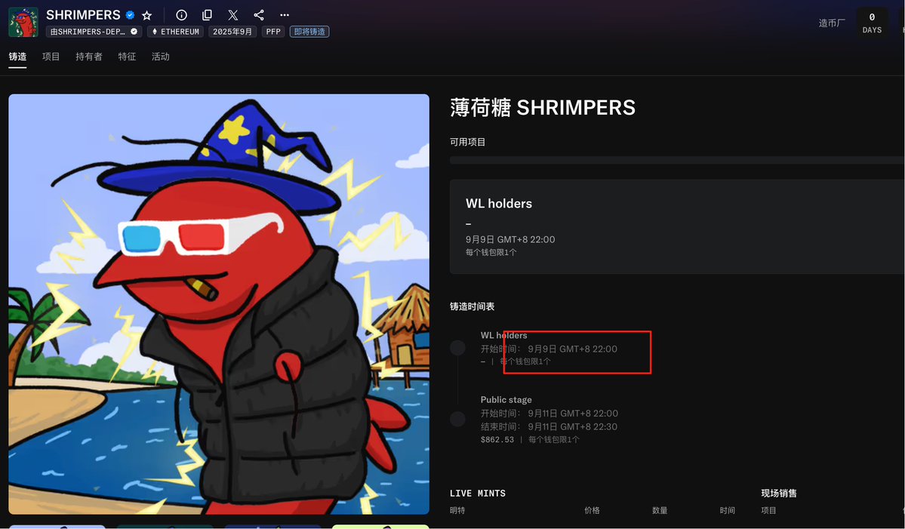The height and width of the screenshot is (529, 905).
Task: Open the 活动 tab
Action: pos(161,57)
